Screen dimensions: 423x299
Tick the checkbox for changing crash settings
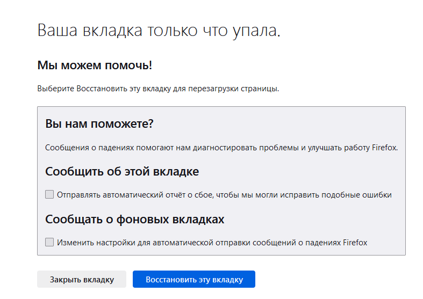point(49,242)
